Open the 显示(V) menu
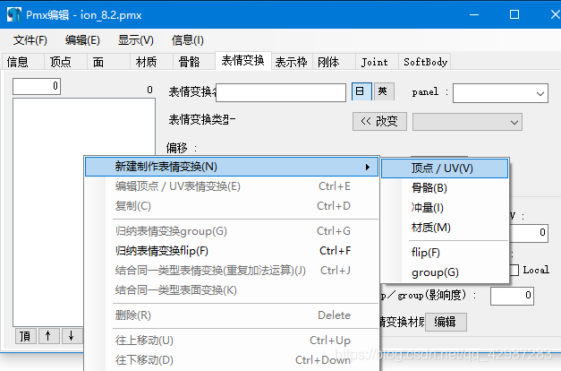This screenshot has height=371, width=561. [136, 40]
